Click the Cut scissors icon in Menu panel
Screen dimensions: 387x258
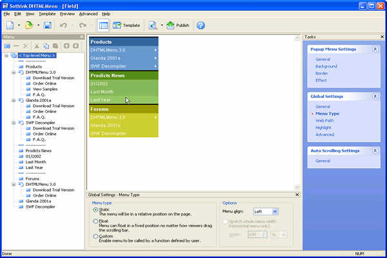37,46
